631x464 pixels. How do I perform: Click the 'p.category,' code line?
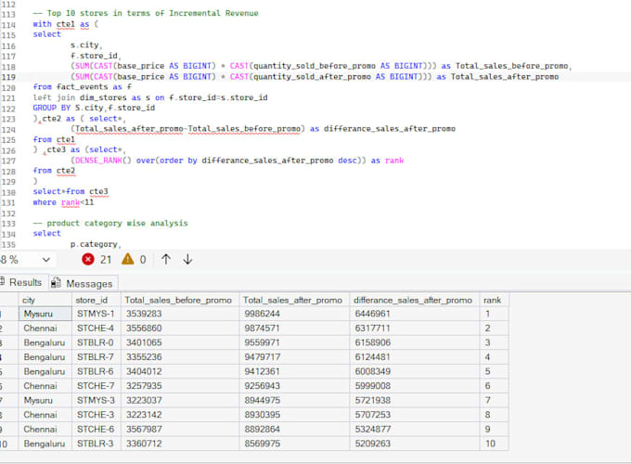(96, 244)
